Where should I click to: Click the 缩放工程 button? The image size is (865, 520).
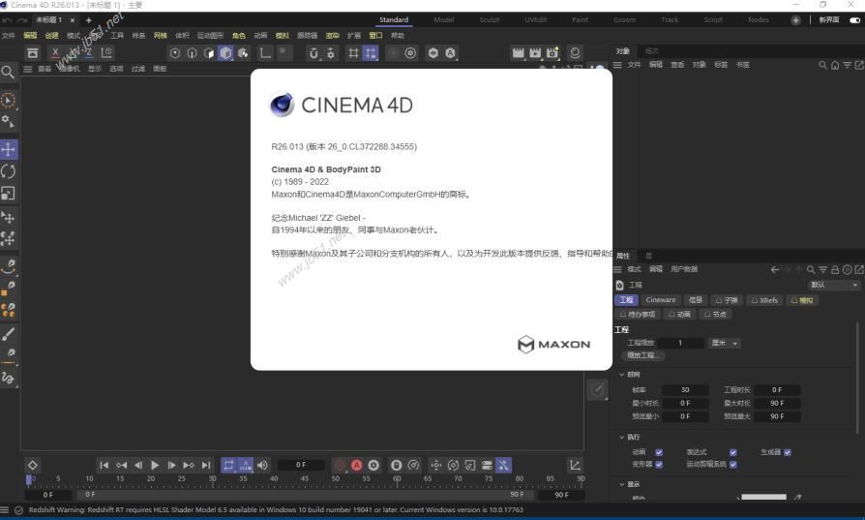click(644, 355)
